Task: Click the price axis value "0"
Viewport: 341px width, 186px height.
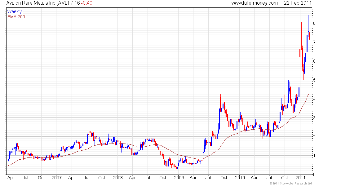Action: click(x=314, y=175)
